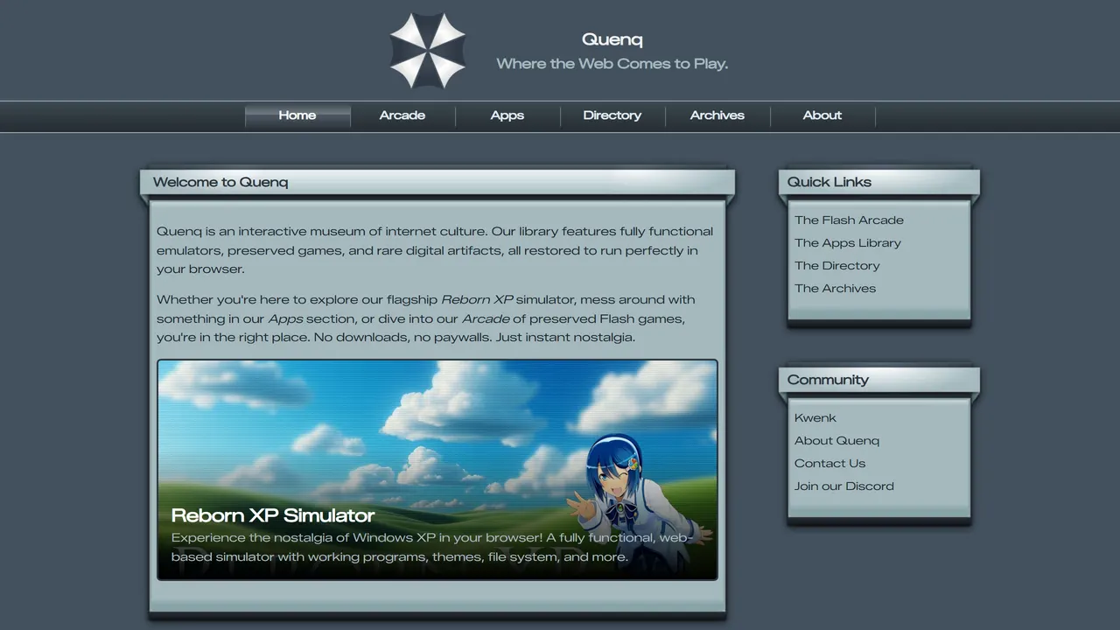Click the Quenq site title
This screenshot has height=630, width=1120.
click(x=612, y=39)
